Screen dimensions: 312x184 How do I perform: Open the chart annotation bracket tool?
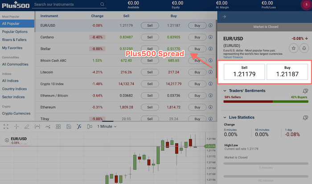(37, 126)
